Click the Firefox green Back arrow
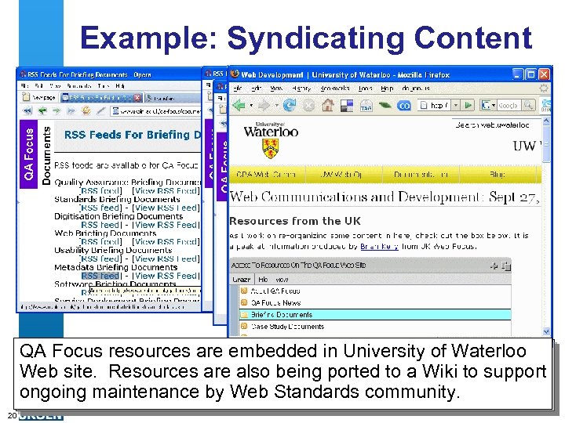 (x=239, y=105)
